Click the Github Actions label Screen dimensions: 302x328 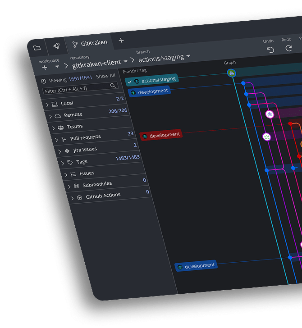tap(103, 196)
